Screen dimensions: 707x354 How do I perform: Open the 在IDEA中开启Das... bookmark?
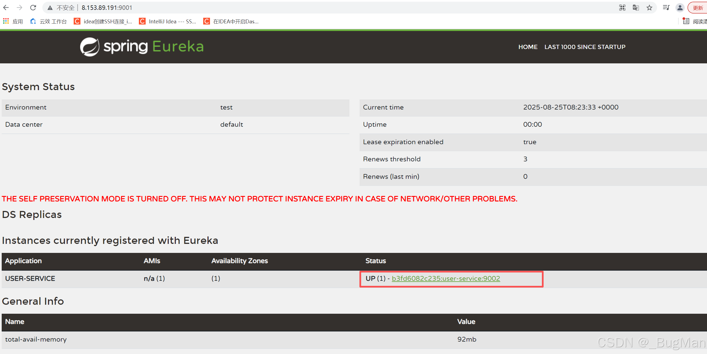coord(231,21)
